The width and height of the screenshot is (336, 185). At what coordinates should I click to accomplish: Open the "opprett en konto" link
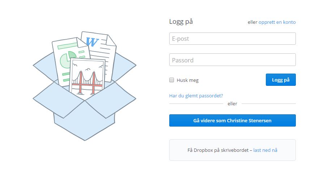(x=277, y=22)
